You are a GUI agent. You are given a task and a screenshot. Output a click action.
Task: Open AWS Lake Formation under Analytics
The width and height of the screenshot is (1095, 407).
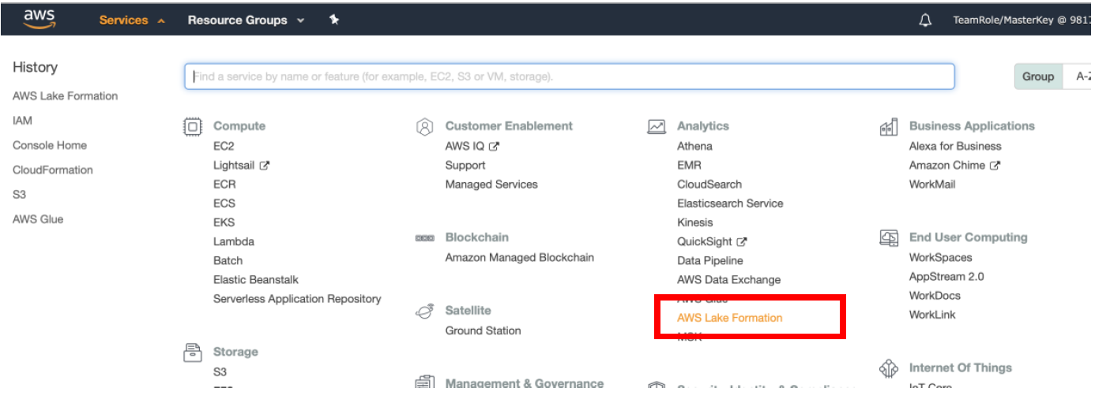[730, 318]
